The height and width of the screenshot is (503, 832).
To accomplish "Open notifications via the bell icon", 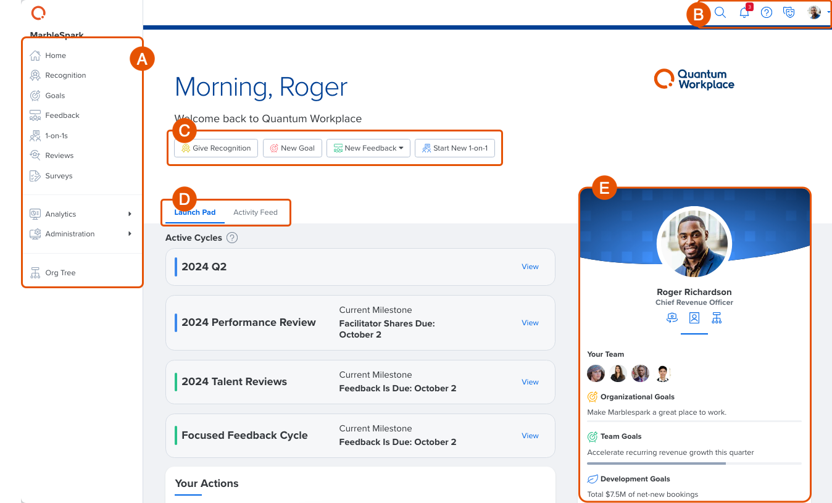I will coord(744,12).
